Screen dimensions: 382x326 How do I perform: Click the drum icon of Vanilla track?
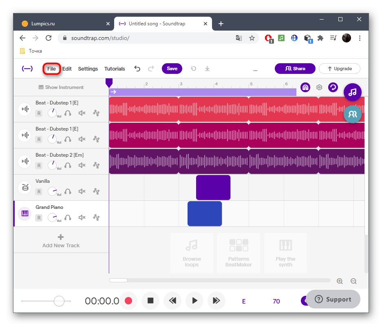click(x=25, y=187)
